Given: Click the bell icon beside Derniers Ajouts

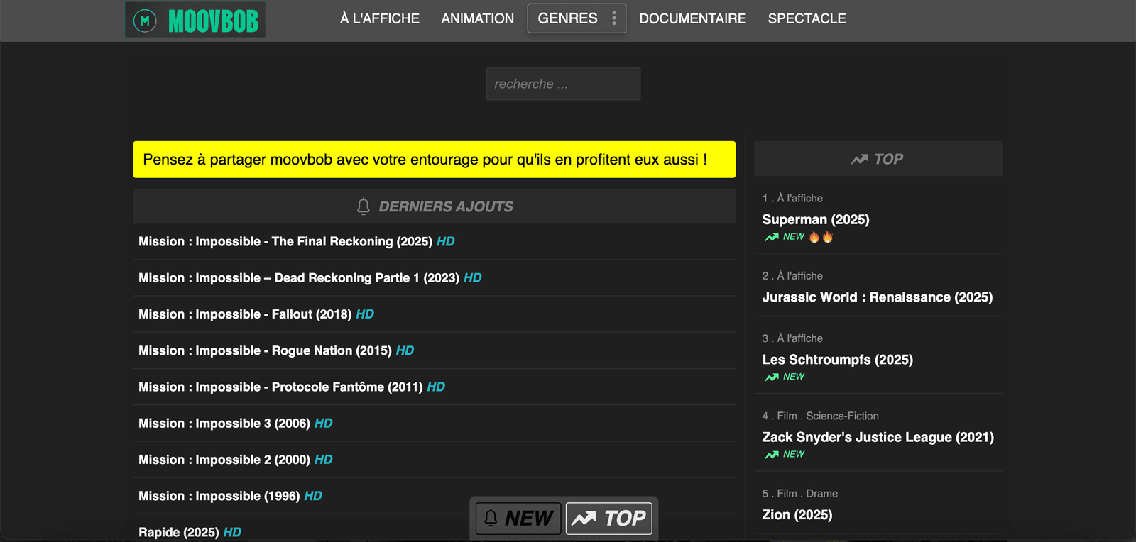Looking at the screenshot, I should coord(364,206).
